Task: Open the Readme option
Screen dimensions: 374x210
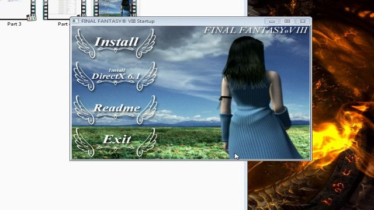Action: (x=116, y=110)
